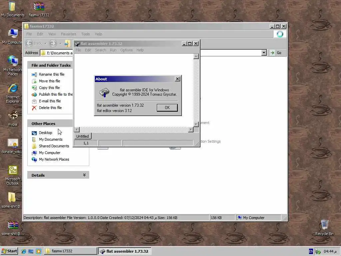The image size is (341, 256).
Task: Click the Start button
Action: click(9, 251)
